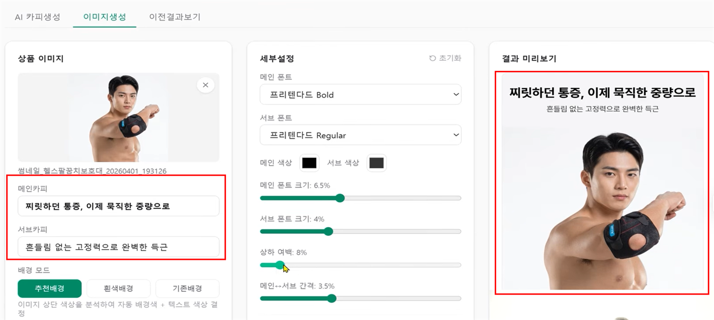Click the uploaded product image thumbnail
This screenshot has height=320, width=714.
118,117
